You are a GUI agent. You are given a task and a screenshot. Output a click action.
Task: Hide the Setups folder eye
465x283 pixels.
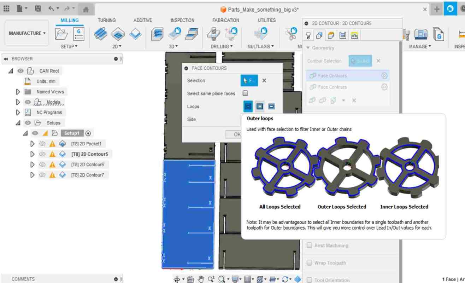point(28,123)
